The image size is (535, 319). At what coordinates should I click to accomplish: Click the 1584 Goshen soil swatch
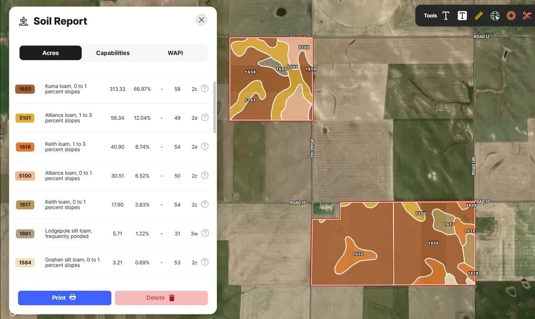coord(25,263)
